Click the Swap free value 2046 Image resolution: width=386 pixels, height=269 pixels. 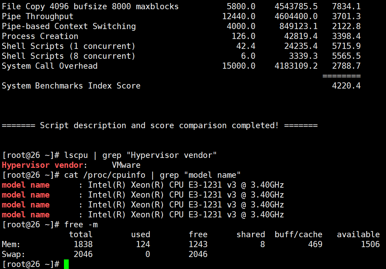198,254
